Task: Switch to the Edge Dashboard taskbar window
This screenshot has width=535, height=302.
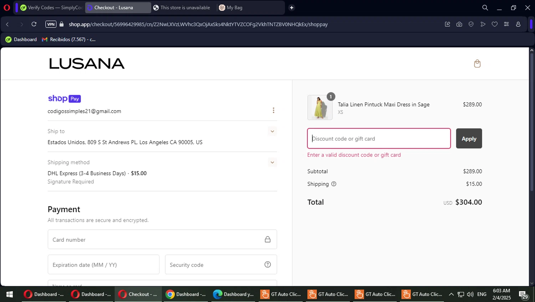Action: click(233, 294)
